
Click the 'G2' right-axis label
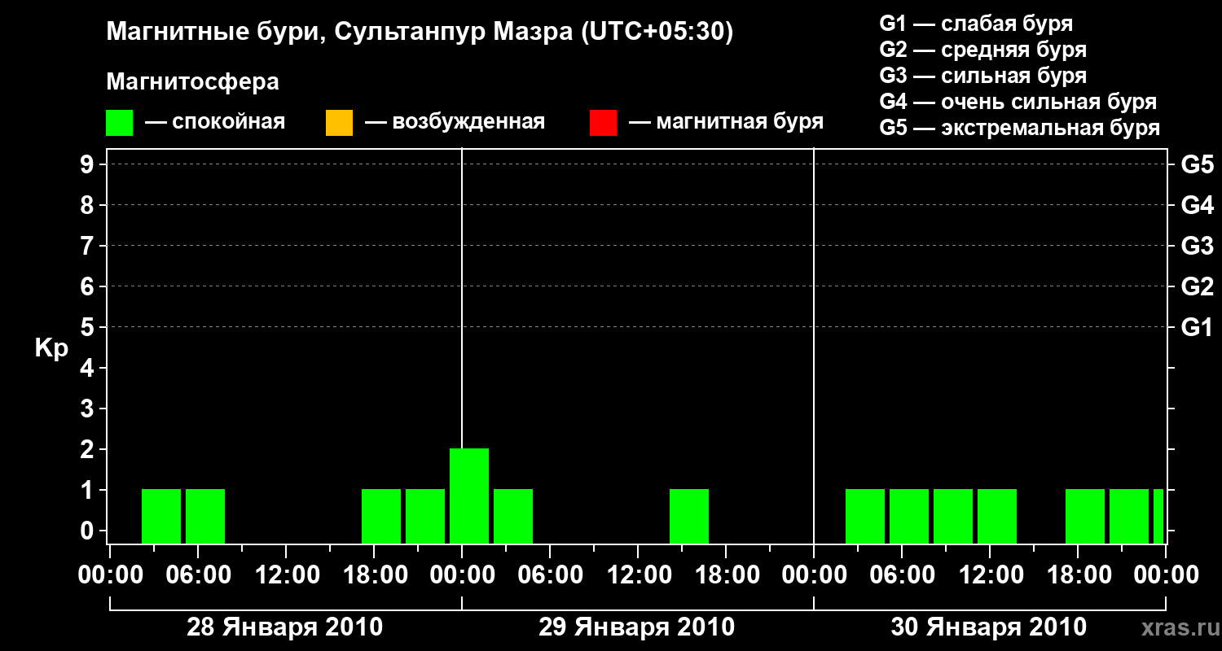(x=1198, y=286)
